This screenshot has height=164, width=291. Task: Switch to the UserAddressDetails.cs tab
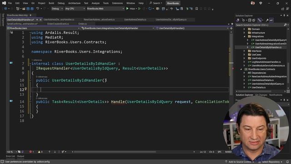(x=135, y=20)
